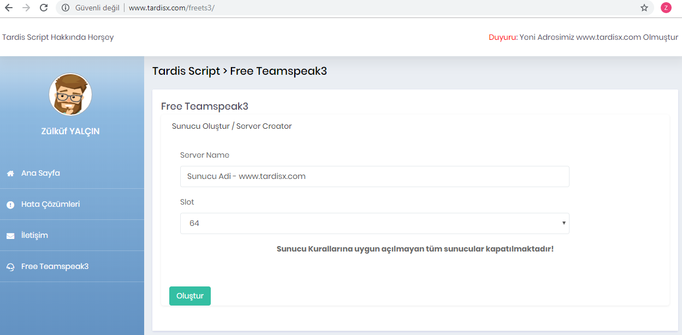Click the bearded user avatar picture
Screen dimensions: 682x335
pos(70,95)
